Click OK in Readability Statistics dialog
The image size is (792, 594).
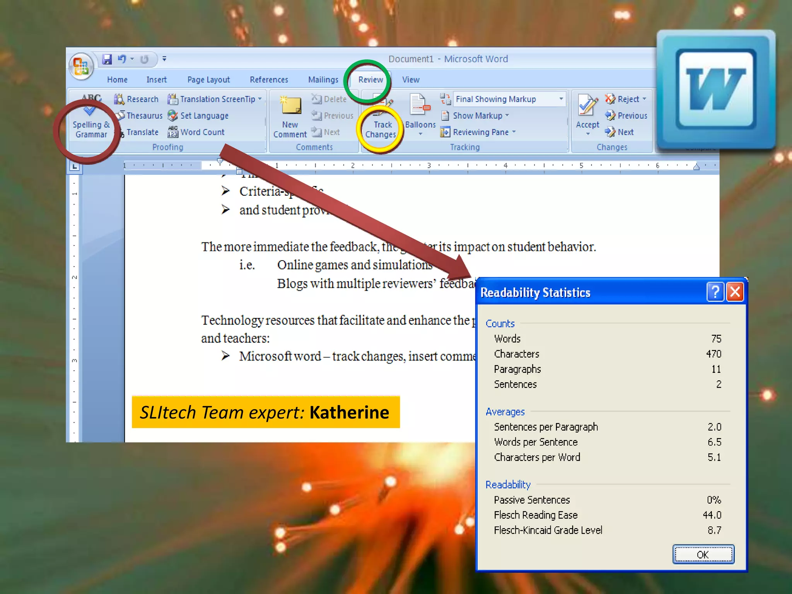pyautogui.click(x=703, y=555)
